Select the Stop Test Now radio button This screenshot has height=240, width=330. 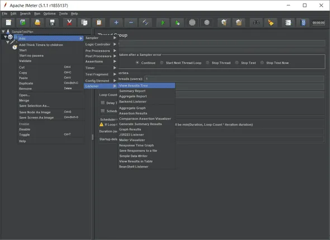[262, 63]
